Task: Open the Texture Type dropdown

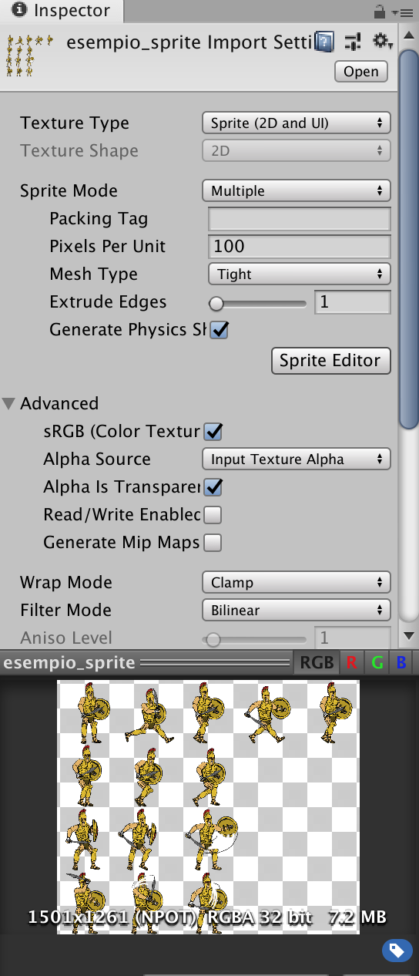Action: tap(297, 123)
